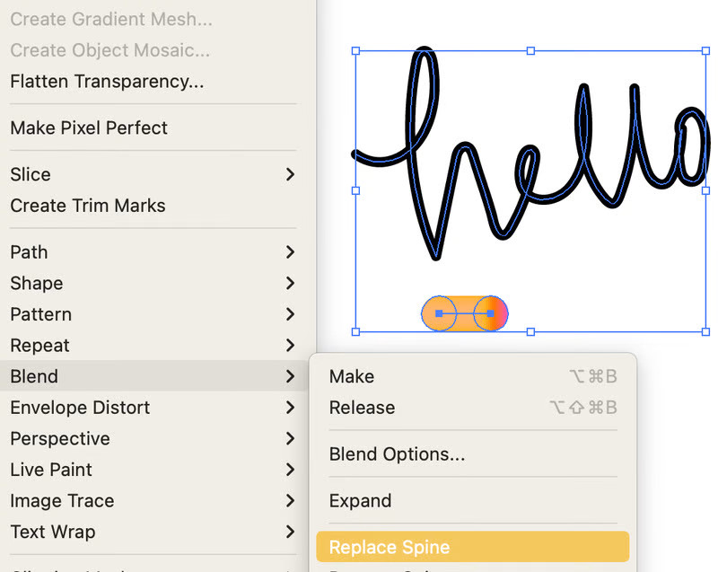Click Flatten Transparency menu item

107,82
